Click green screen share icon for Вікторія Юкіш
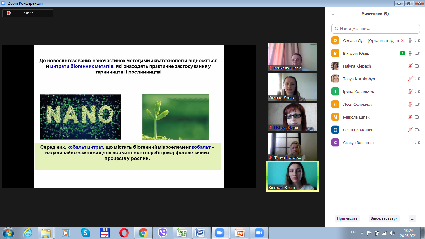This screenshot has height=239, width=425. click(403, 53)
